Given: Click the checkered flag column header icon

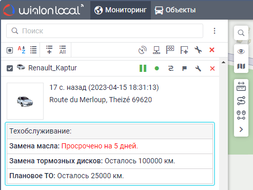Looking at the screenshot, I should (170, 50).
